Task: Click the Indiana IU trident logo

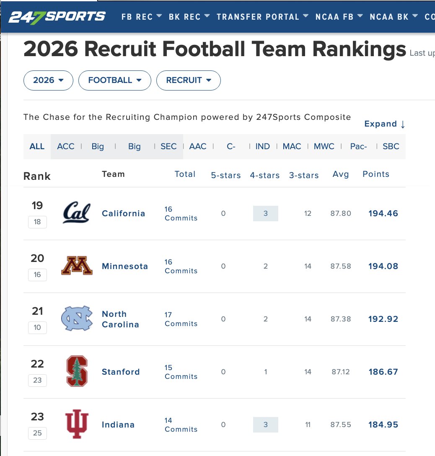Action: pyautogui.click(x=77, y=424)
